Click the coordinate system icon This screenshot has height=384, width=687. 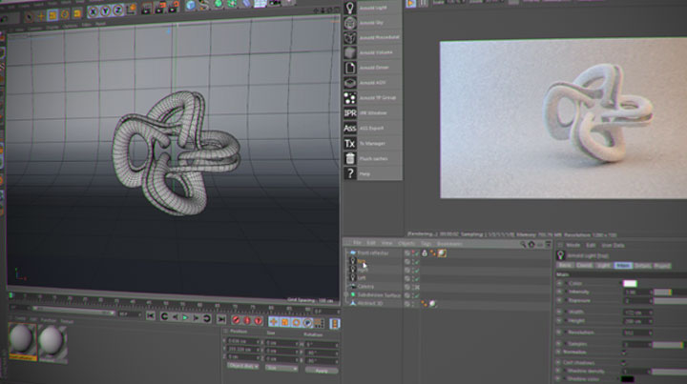coord(132,9)
